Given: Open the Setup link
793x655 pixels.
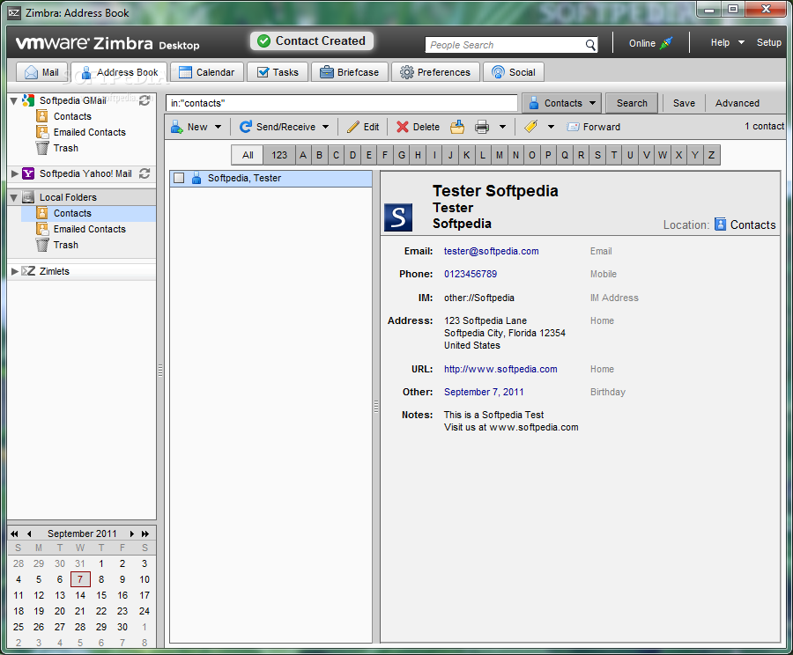Looking at the screenshot, I should point(768,43).
